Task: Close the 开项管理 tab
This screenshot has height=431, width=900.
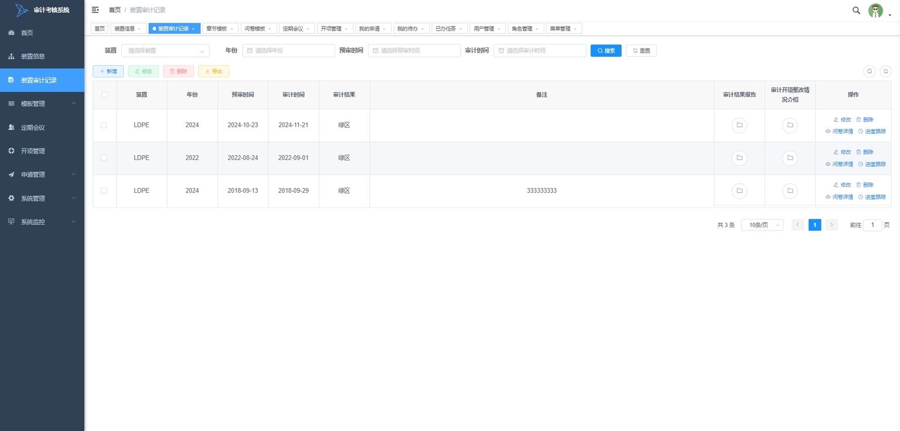Action: pyautogui.click(x=346, y=29)
